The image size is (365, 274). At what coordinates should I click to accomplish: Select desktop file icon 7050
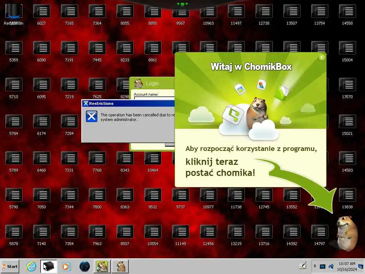pos(41,198)
